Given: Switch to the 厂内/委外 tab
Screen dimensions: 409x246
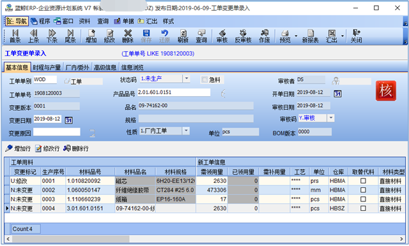Looking at the screenshot, I should pyautogui.click(x=77, y=68).
